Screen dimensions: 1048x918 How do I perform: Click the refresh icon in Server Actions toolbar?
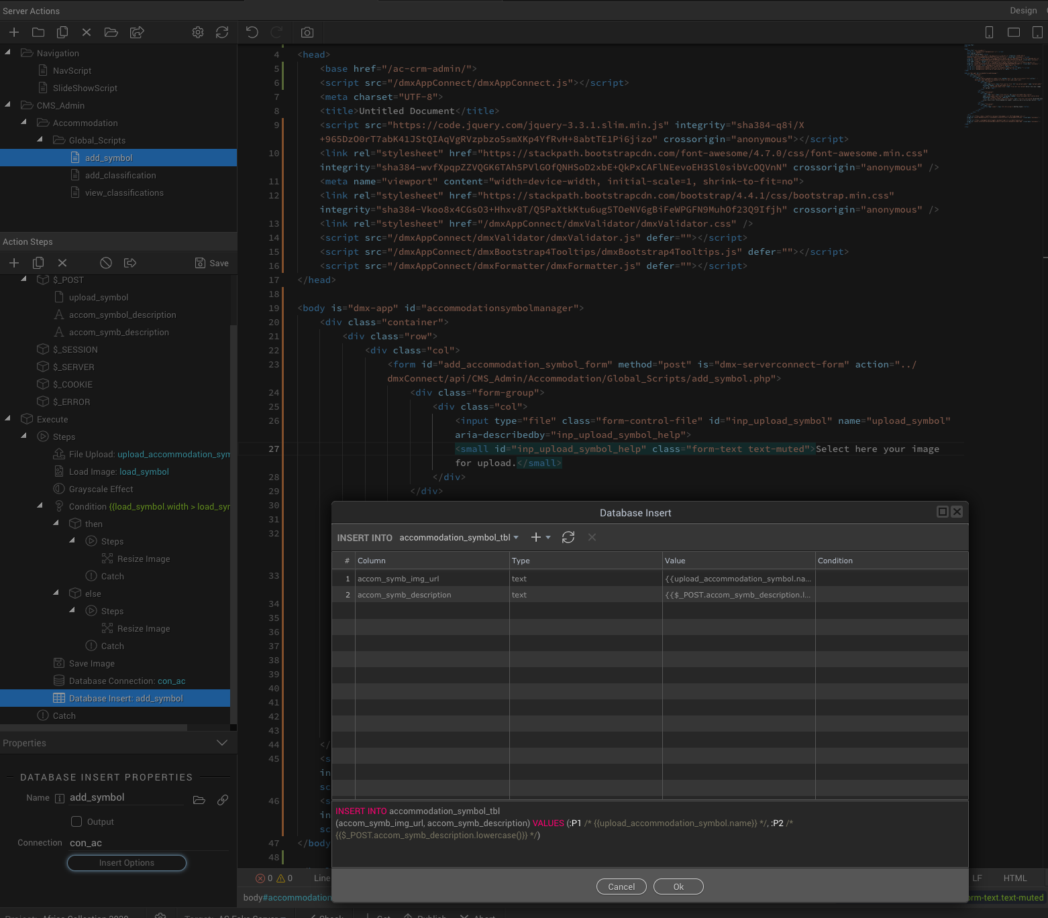pos(222,32)
